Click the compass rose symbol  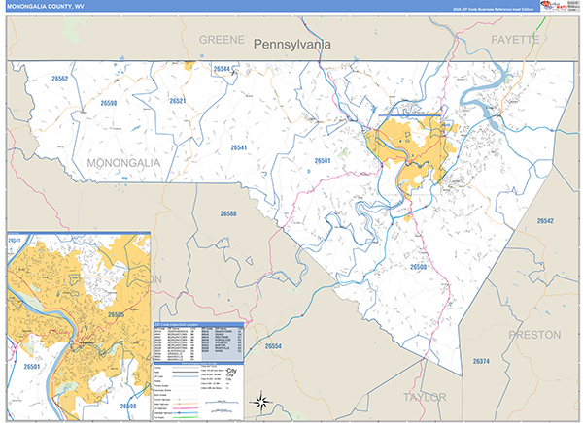click(261, 402)
